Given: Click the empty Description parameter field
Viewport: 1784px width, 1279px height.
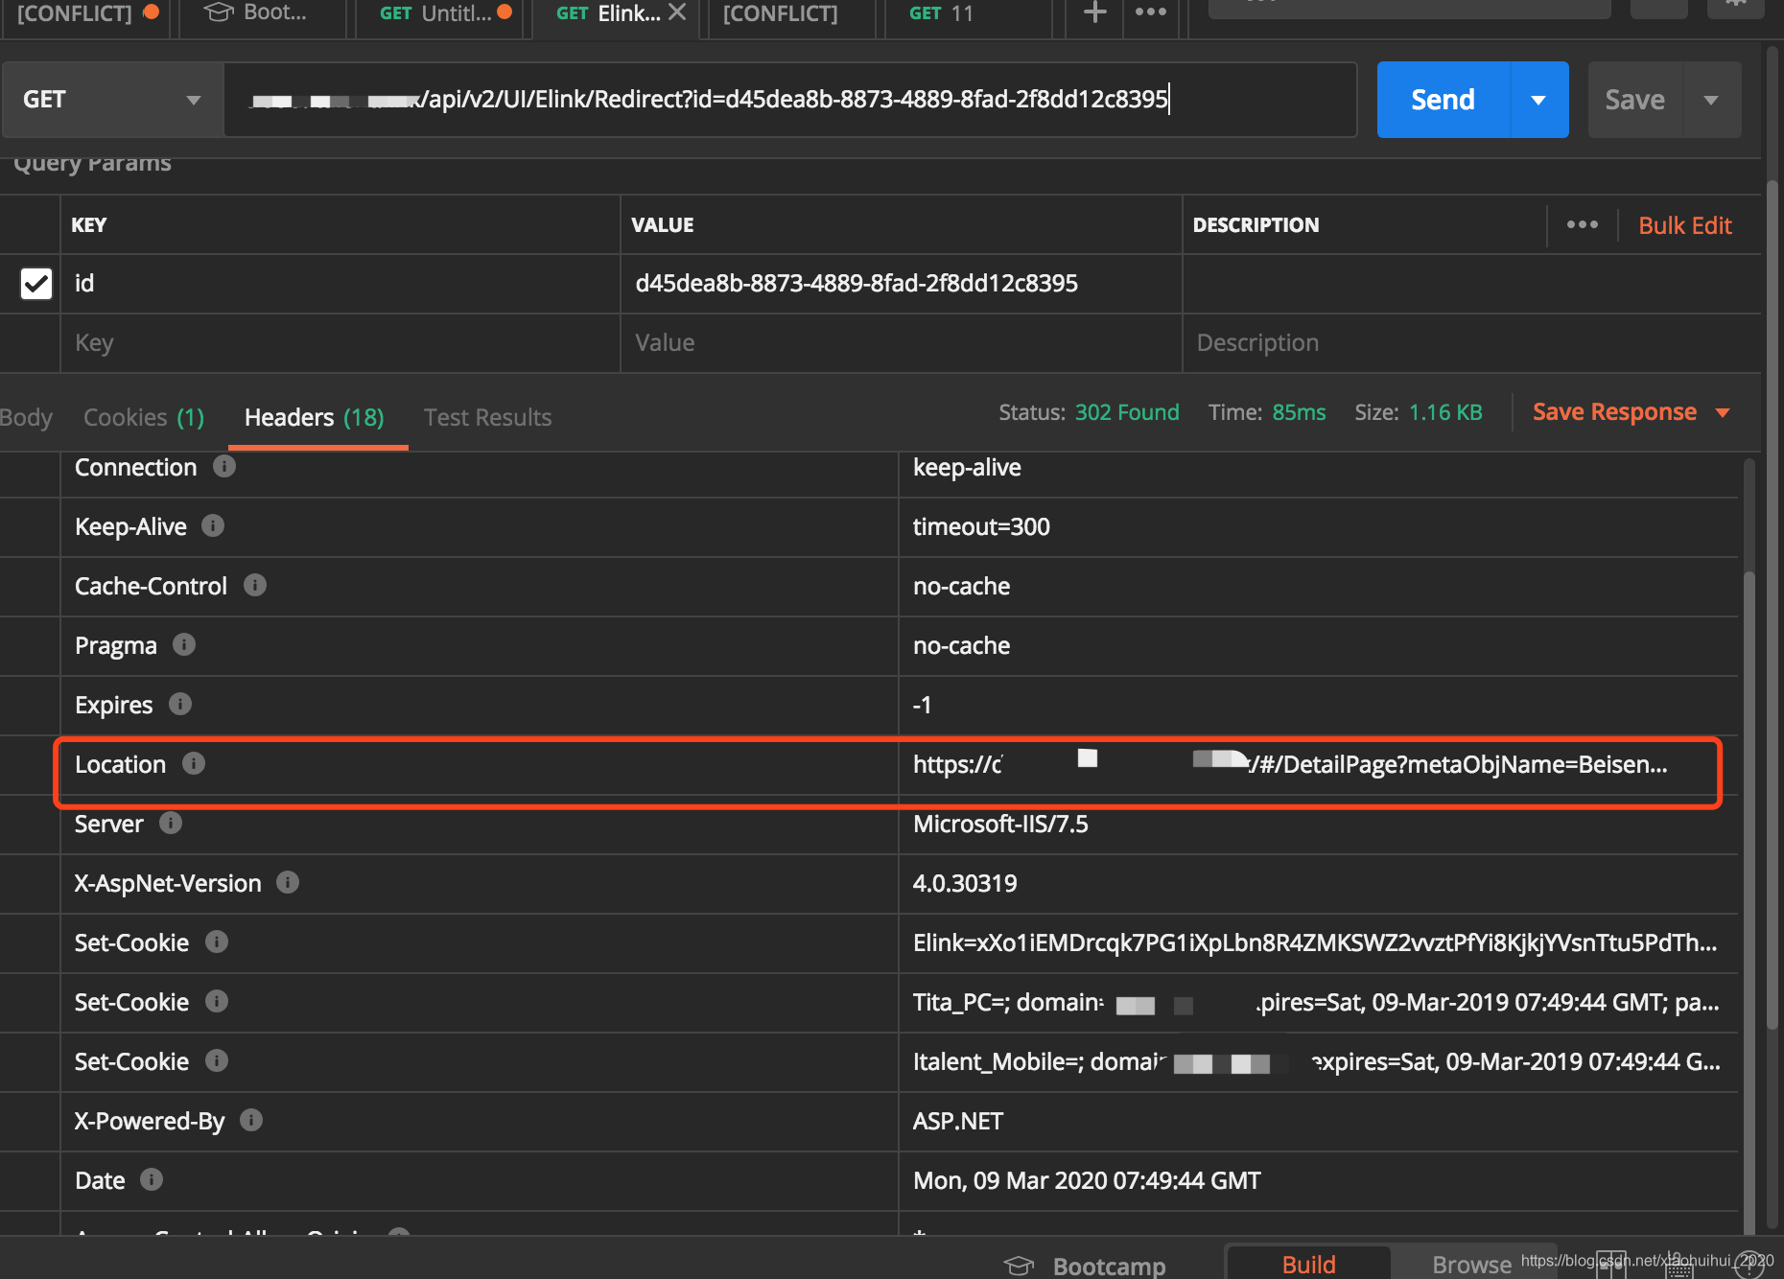Looking at the screenshot, I should point(1472,343).
